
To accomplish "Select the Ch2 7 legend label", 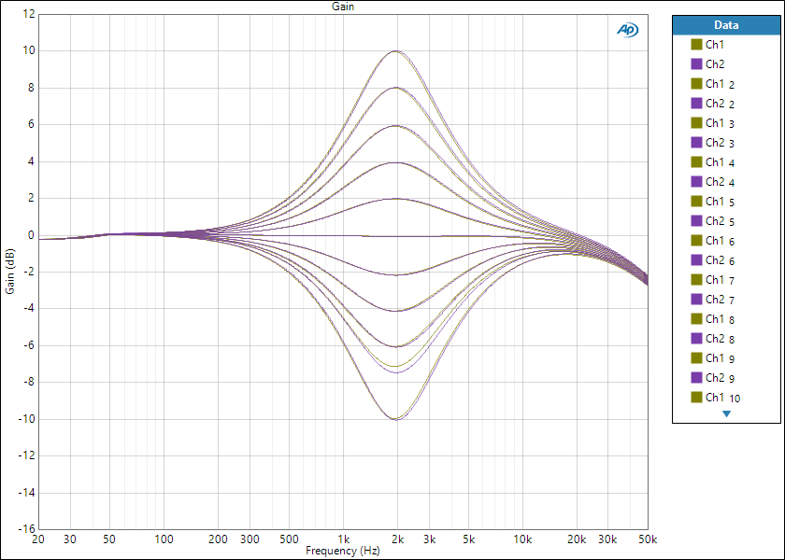I will (720, 300).
